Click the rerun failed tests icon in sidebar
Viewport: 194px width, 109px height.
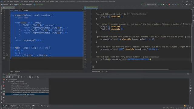point(4,80)
